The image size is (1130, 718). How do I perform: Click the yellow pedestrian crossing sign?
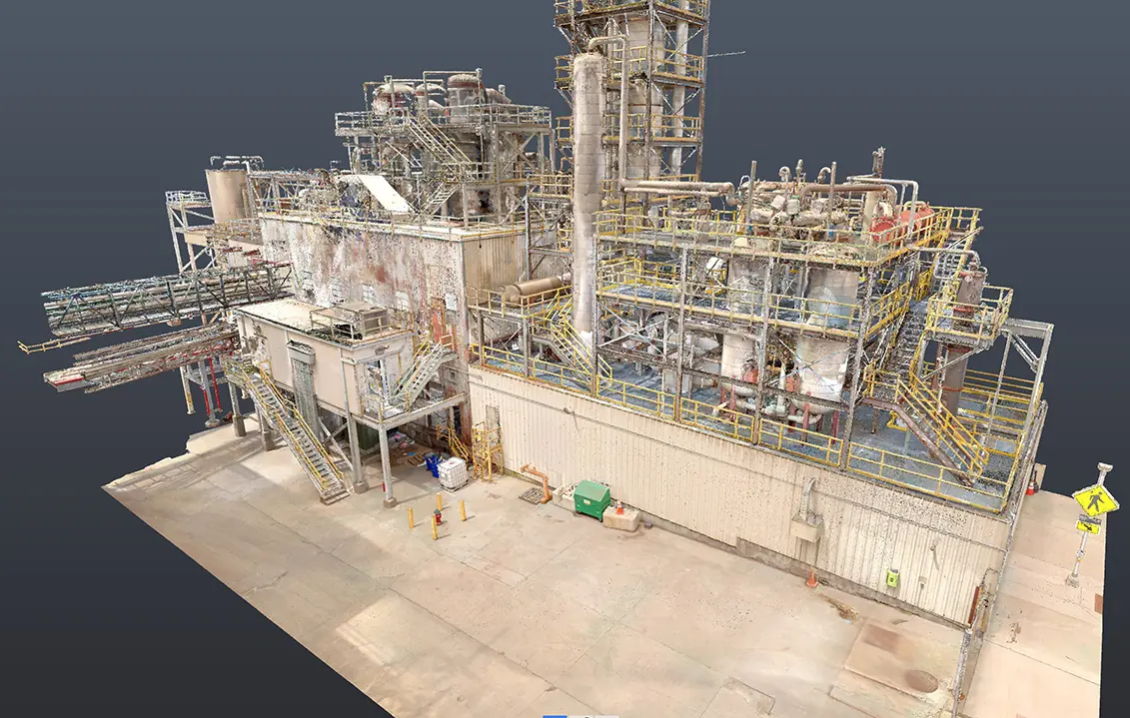(x=1095, y=499)
